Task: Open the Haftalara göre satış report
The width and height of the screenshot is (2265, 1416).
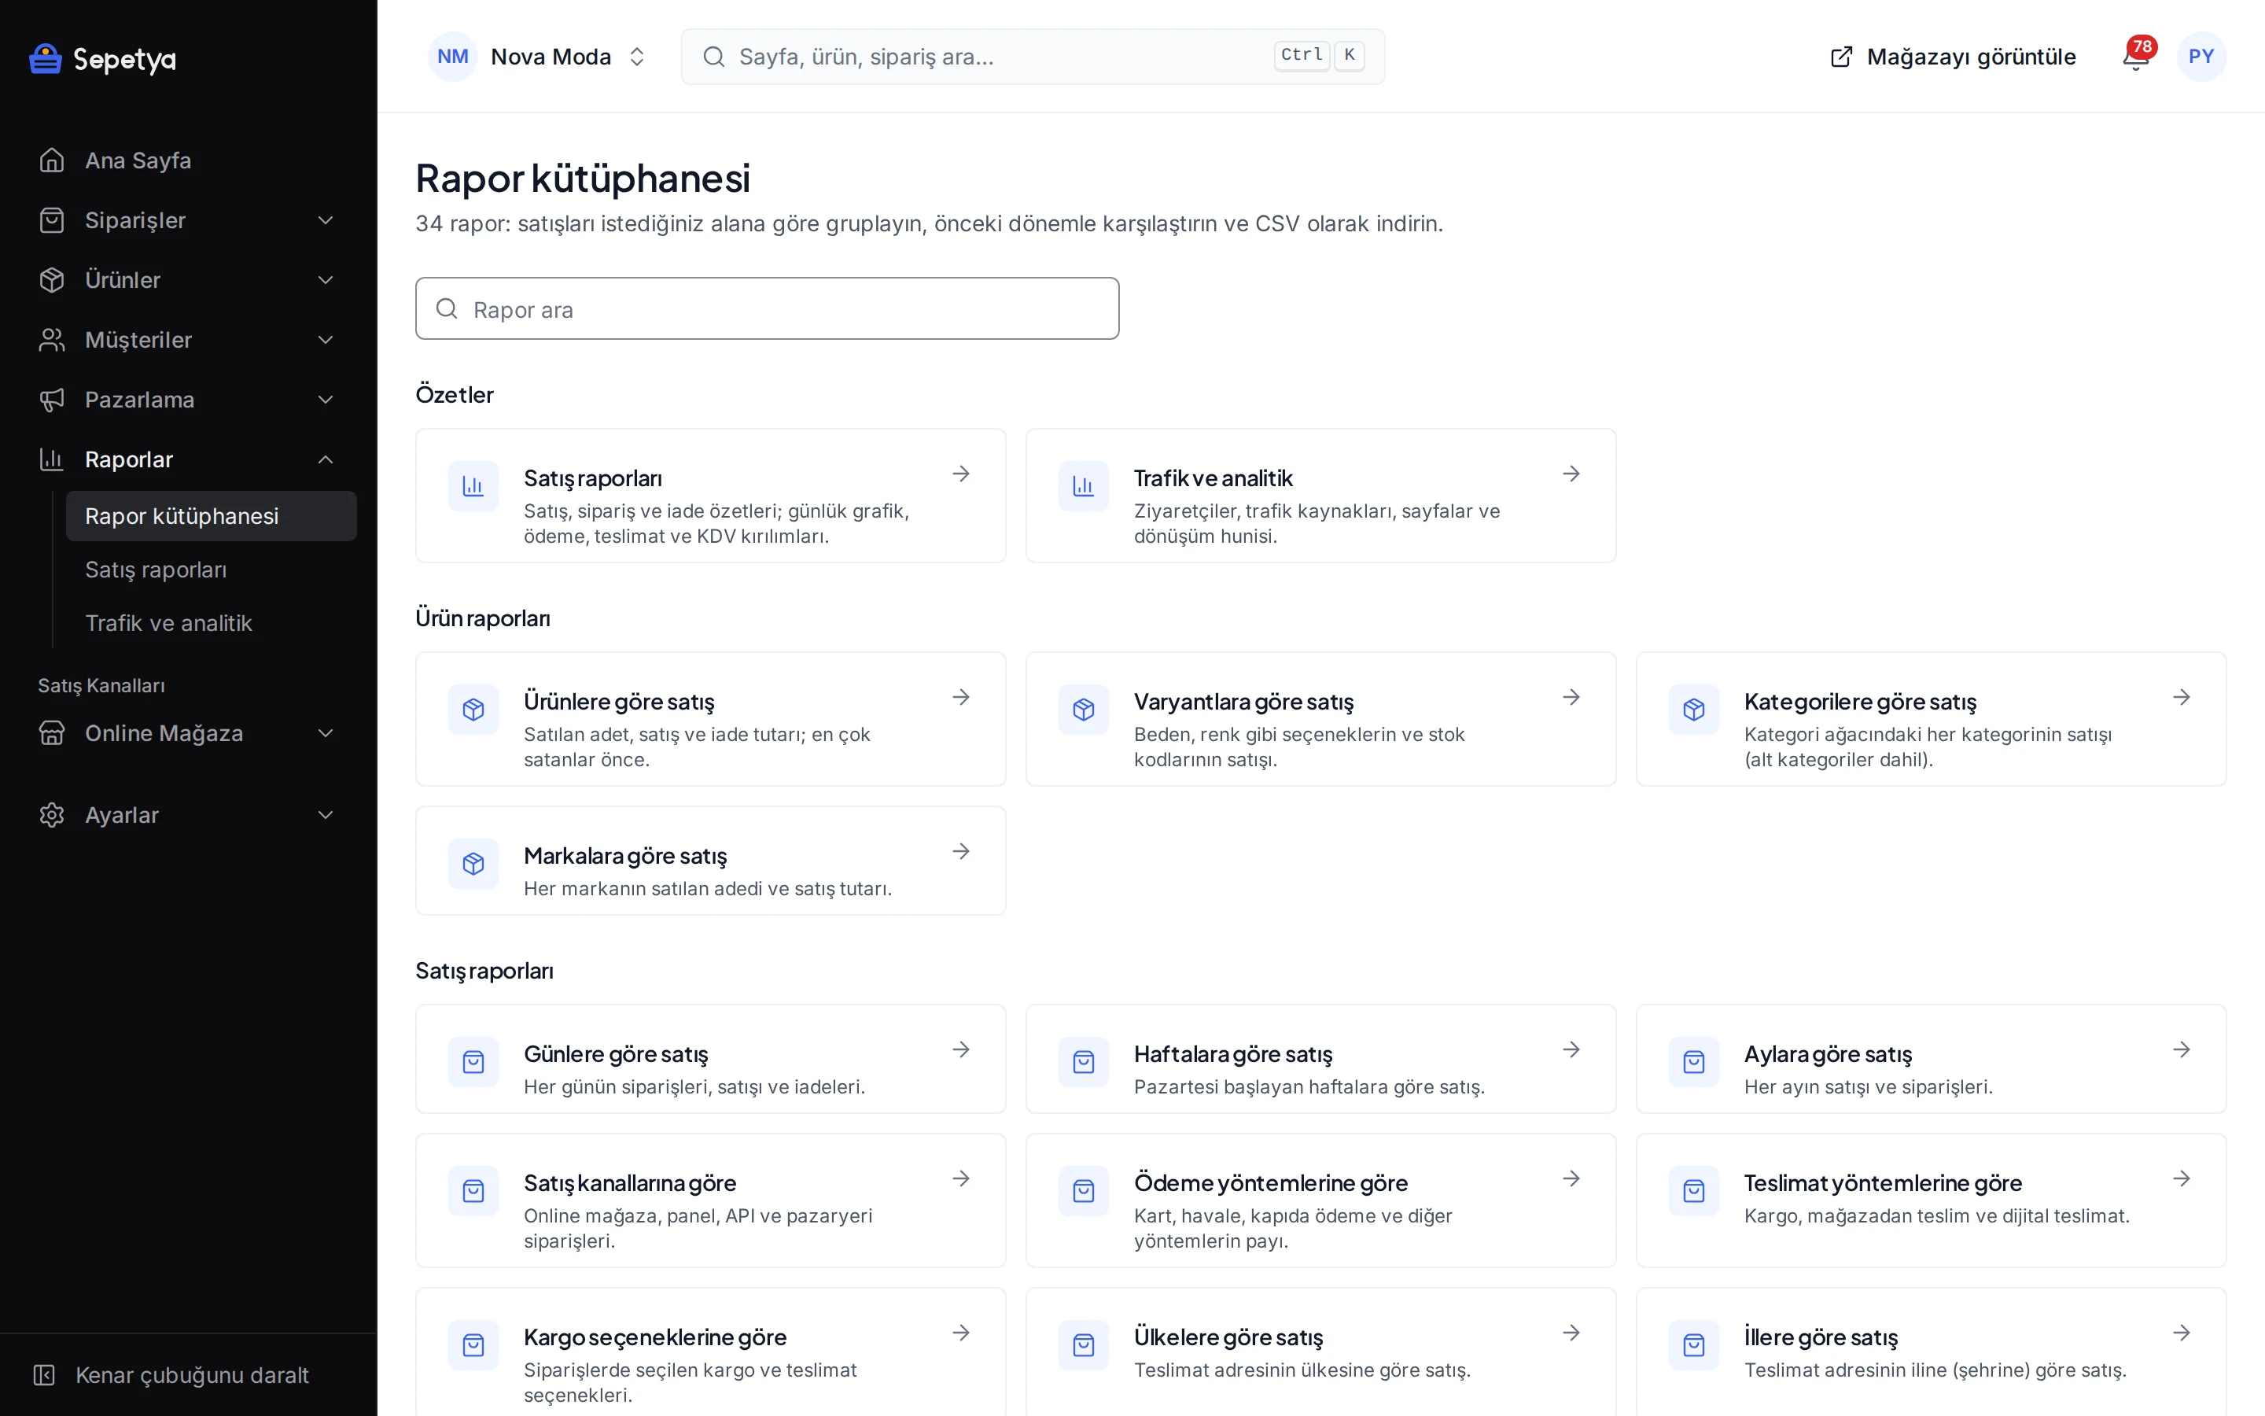Action: pos(1320,1059)
